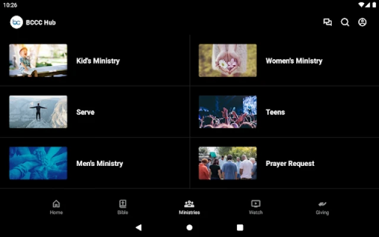Open the user profile icon
379x237 pixels.
coord(362,23)
